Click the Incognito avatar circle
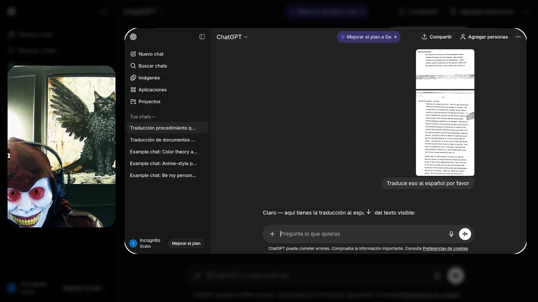 tap(133, 243)
